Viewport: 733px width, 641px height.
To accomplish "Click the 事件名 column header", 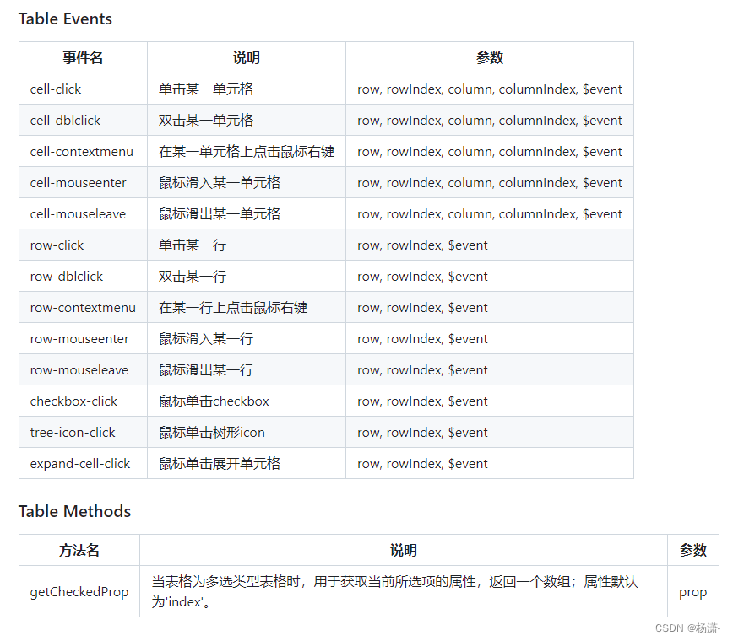I will pyautogui.click(x=82, y=57).
